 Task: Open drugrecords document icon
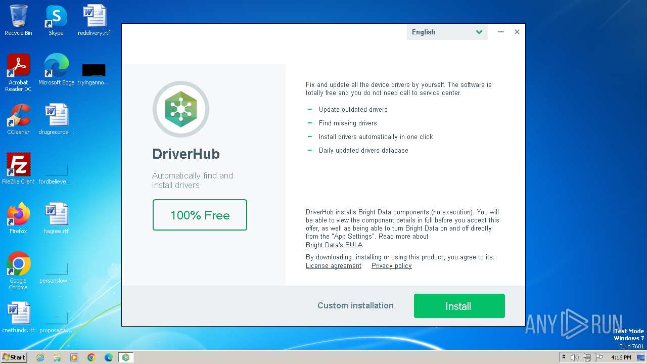(x=56, y=119)
